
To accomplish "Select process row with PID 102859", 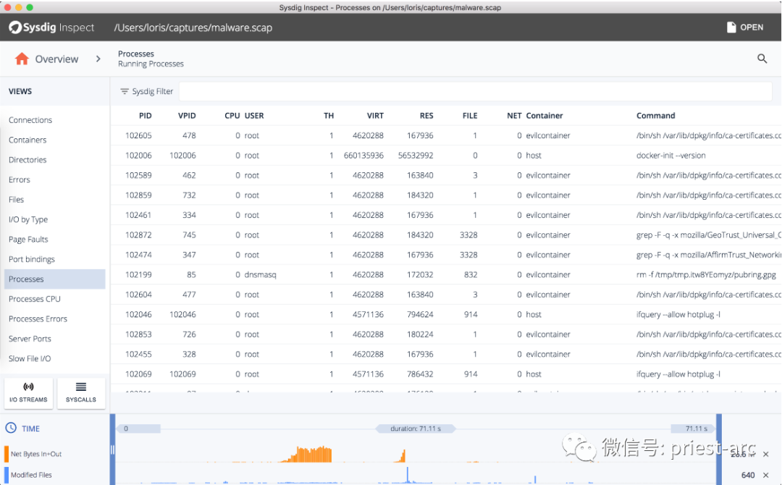I will tap(446, 195).
